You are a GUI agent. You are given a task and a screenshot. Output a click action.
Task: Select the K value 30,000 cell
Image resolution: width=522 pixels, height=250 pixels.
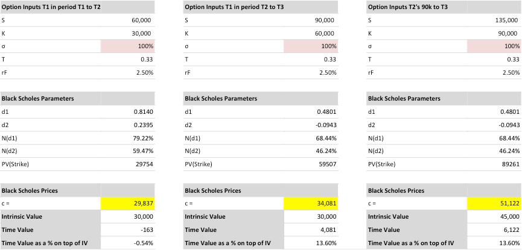(x=127, y=33)
